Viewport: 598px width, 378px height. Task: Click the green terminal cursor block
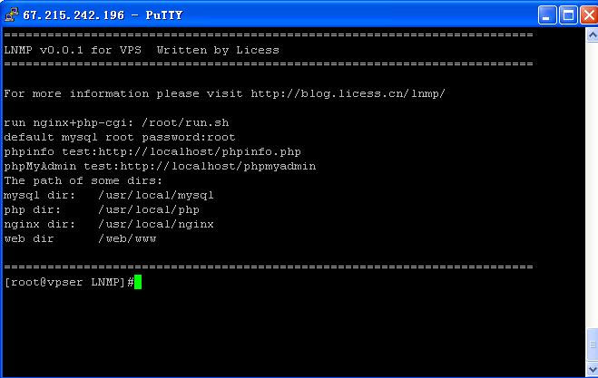tap(138, 282)
